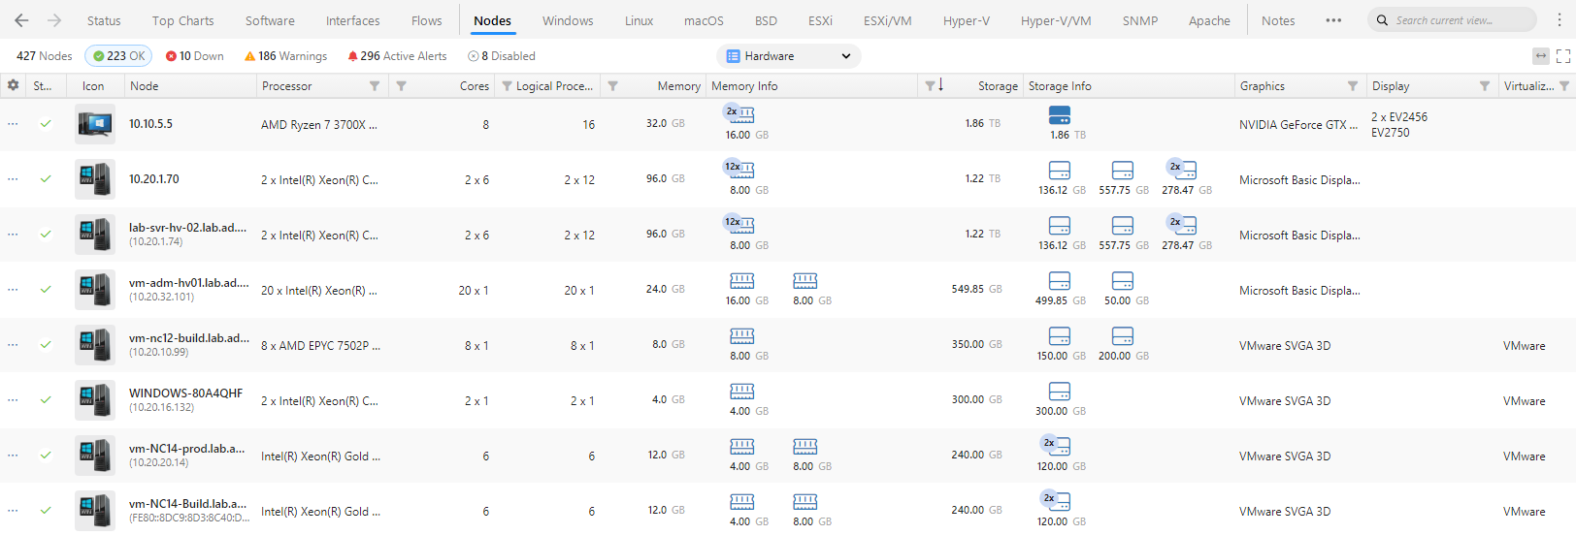Viewport: 1576px width, 535px height.
Task: Select VMware virtualization cell for vm-nc12-build
Action: (x=1525, y=346)
